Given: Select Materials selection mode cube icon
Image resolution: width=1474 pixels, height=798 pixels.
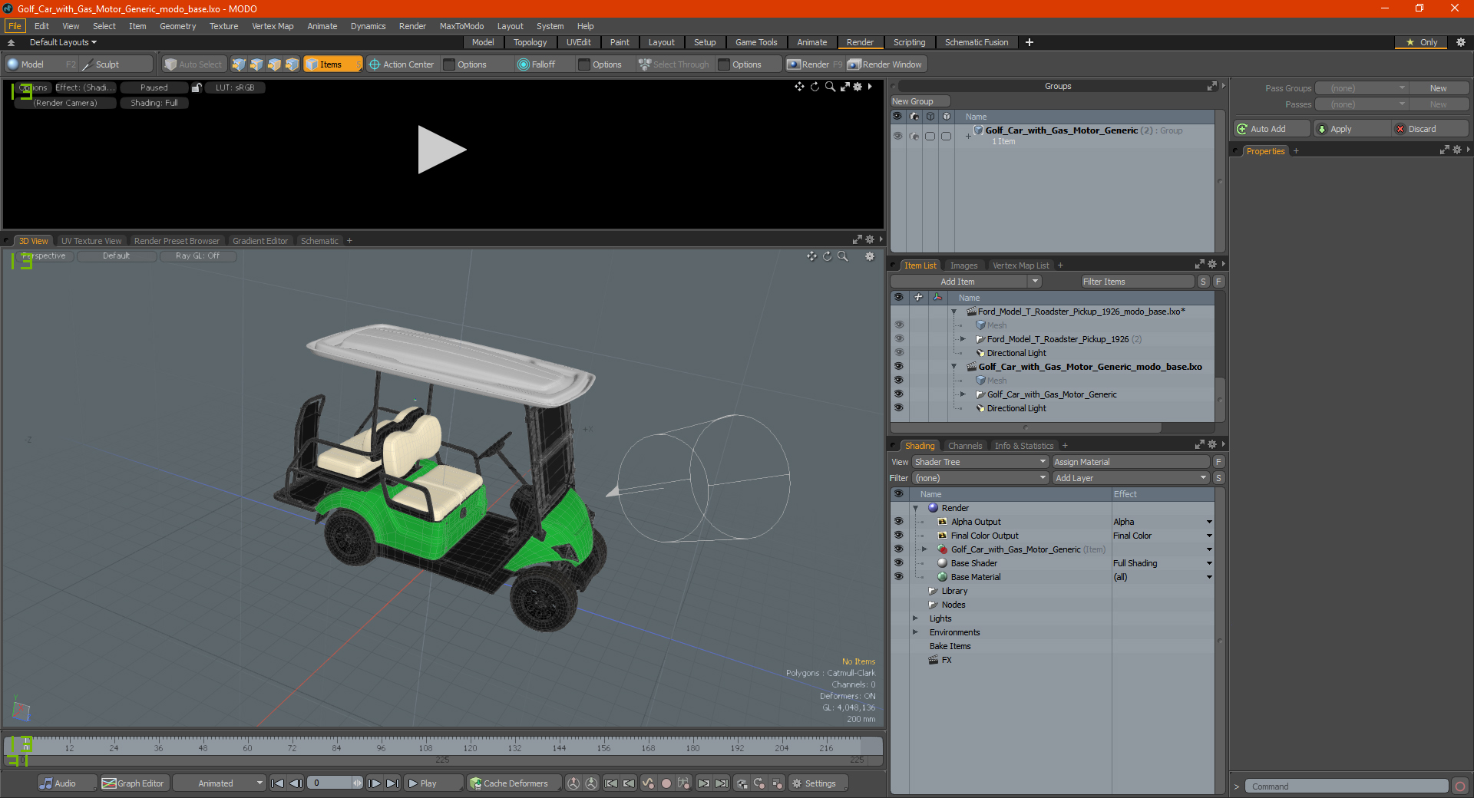Looking at the screenshot, I should tap(292, 64).
